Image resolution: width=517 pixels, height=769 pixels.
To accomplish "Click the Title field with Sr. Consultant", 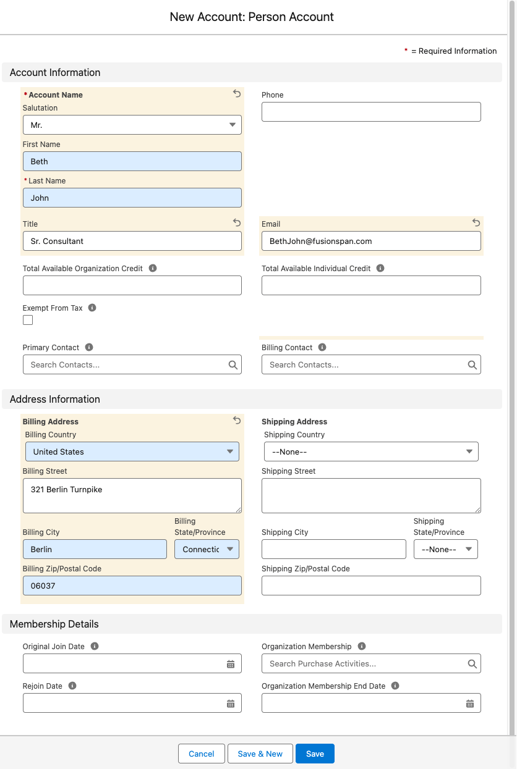I will click(132, 241).
